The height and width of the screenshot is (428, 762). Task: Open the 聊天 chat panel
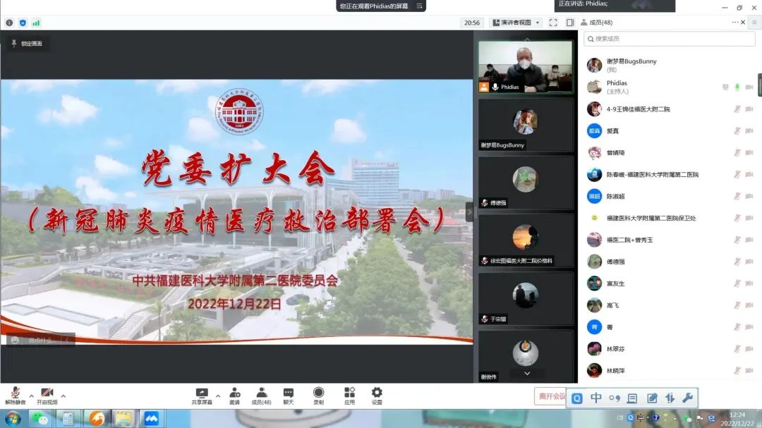click(x=288, y=396)
